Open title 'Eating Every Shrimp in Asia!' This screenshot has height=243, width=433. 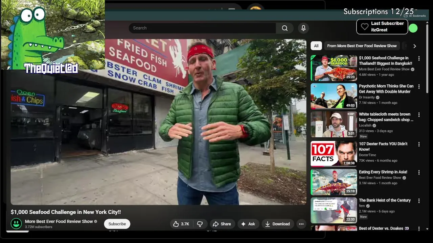click(x=383, y=172)
